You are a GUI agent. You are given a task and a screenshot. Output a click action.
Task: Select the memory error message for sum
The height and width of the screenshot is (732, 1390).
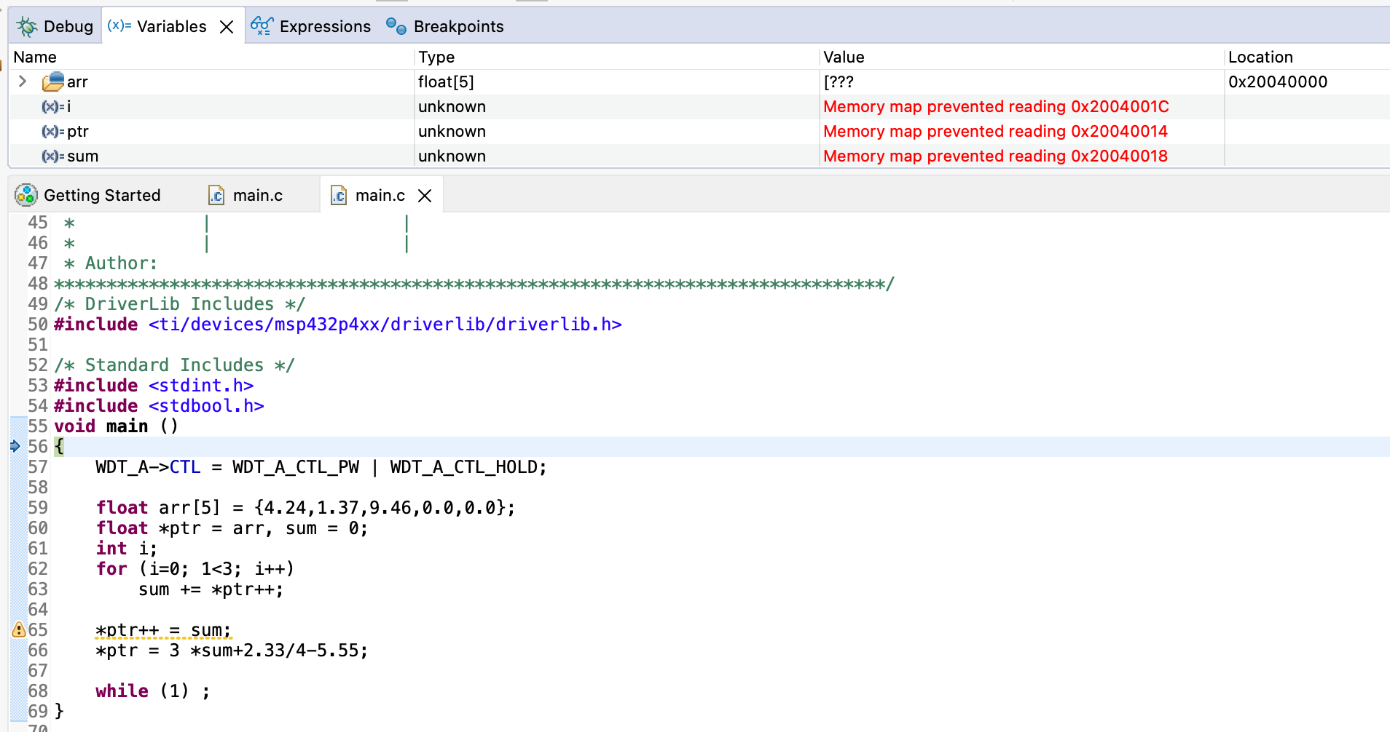click(995, 156)
